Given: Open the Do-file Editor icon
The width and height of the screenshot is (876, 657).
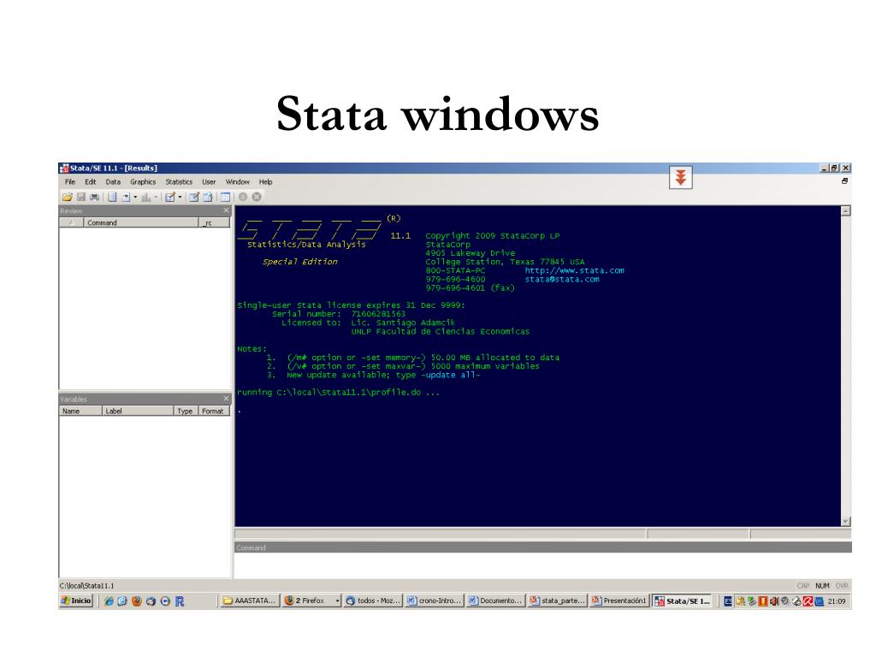Looking at the screenshot, I should tap(170, 197).
